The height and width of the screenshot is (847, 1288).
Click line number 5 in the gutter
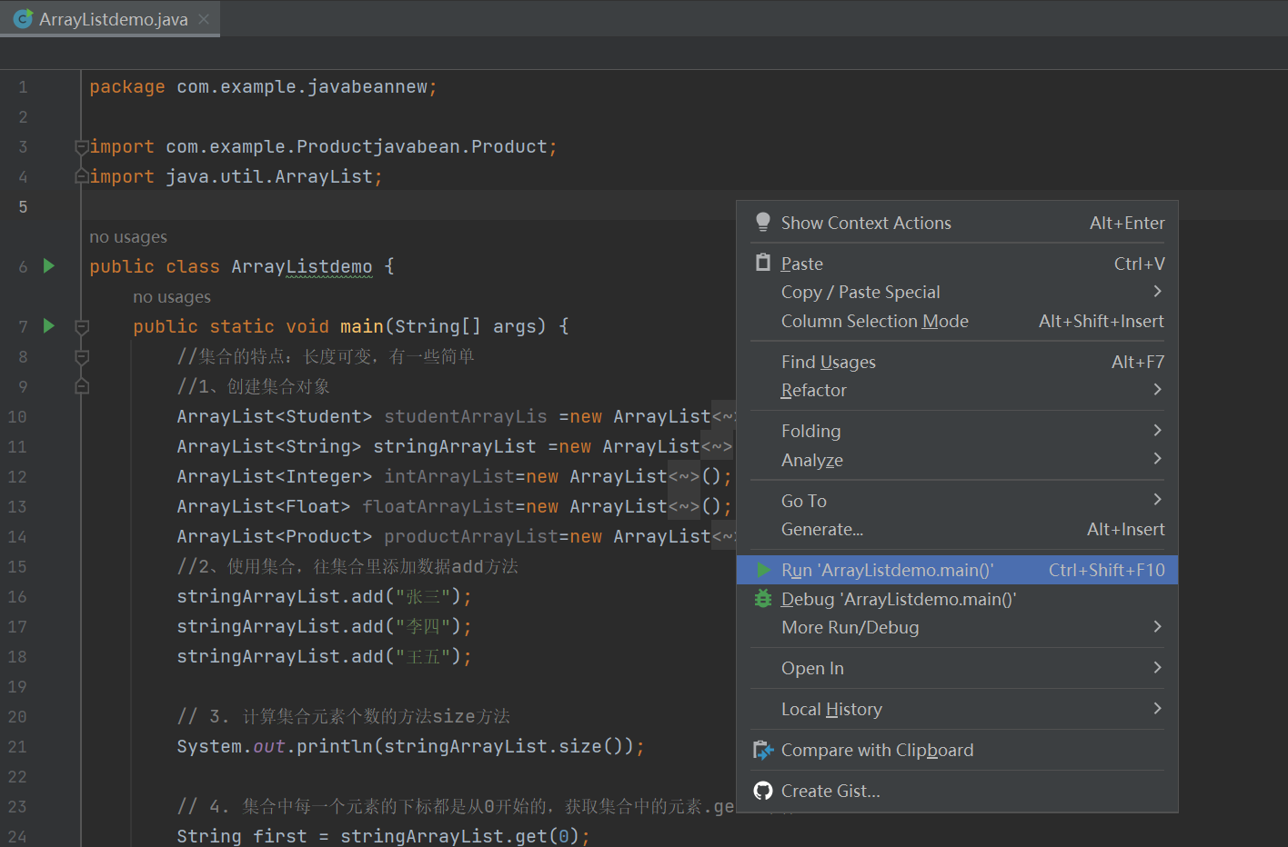tap(23, 206)
